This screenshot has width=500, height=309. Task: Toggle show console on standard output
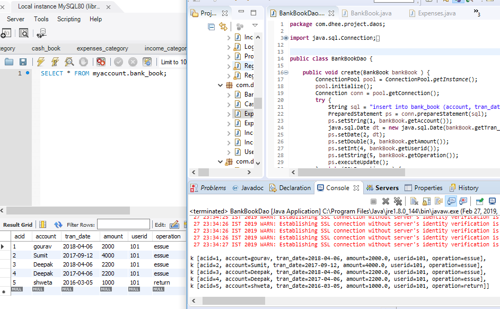point(451,201)
